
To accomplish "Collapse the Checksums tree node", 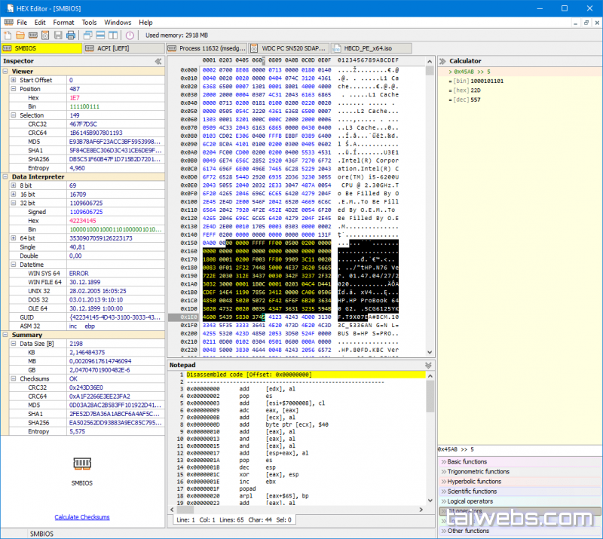I will click(14, 378).
